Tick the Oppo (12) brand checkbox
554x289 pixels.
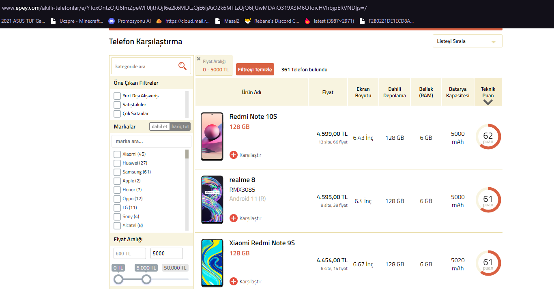pos(117,199)
